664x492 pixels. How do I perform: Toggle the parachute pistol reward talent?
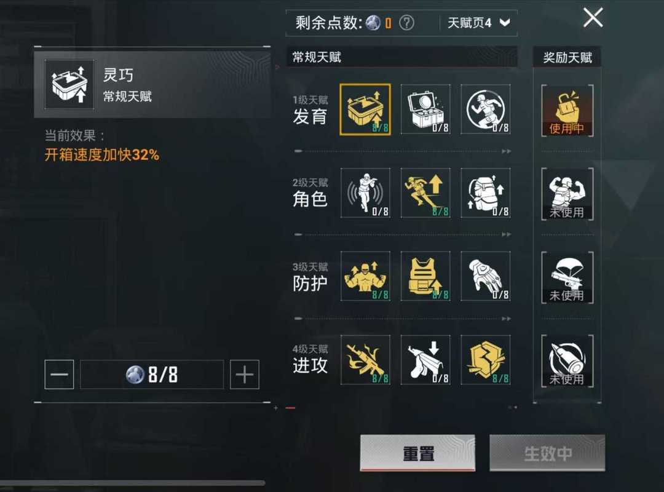click(x=567, y=277)
